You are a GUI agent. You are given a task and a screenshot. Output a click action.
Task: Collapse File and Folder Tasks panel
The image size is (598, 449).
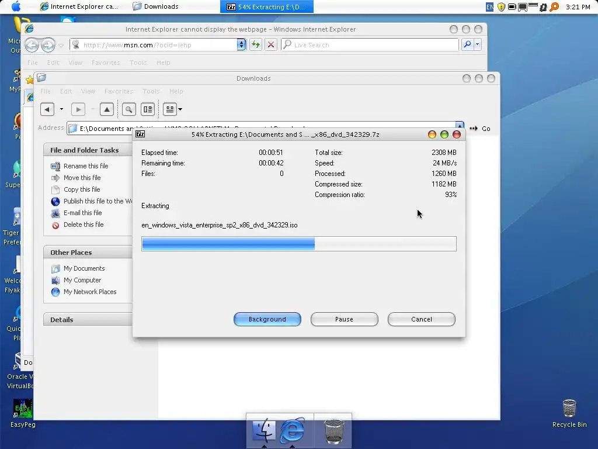[x=88, y=150]
